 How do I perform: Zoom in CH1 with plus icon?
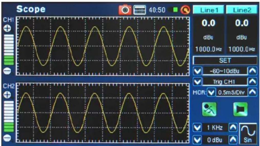point(7,28)
